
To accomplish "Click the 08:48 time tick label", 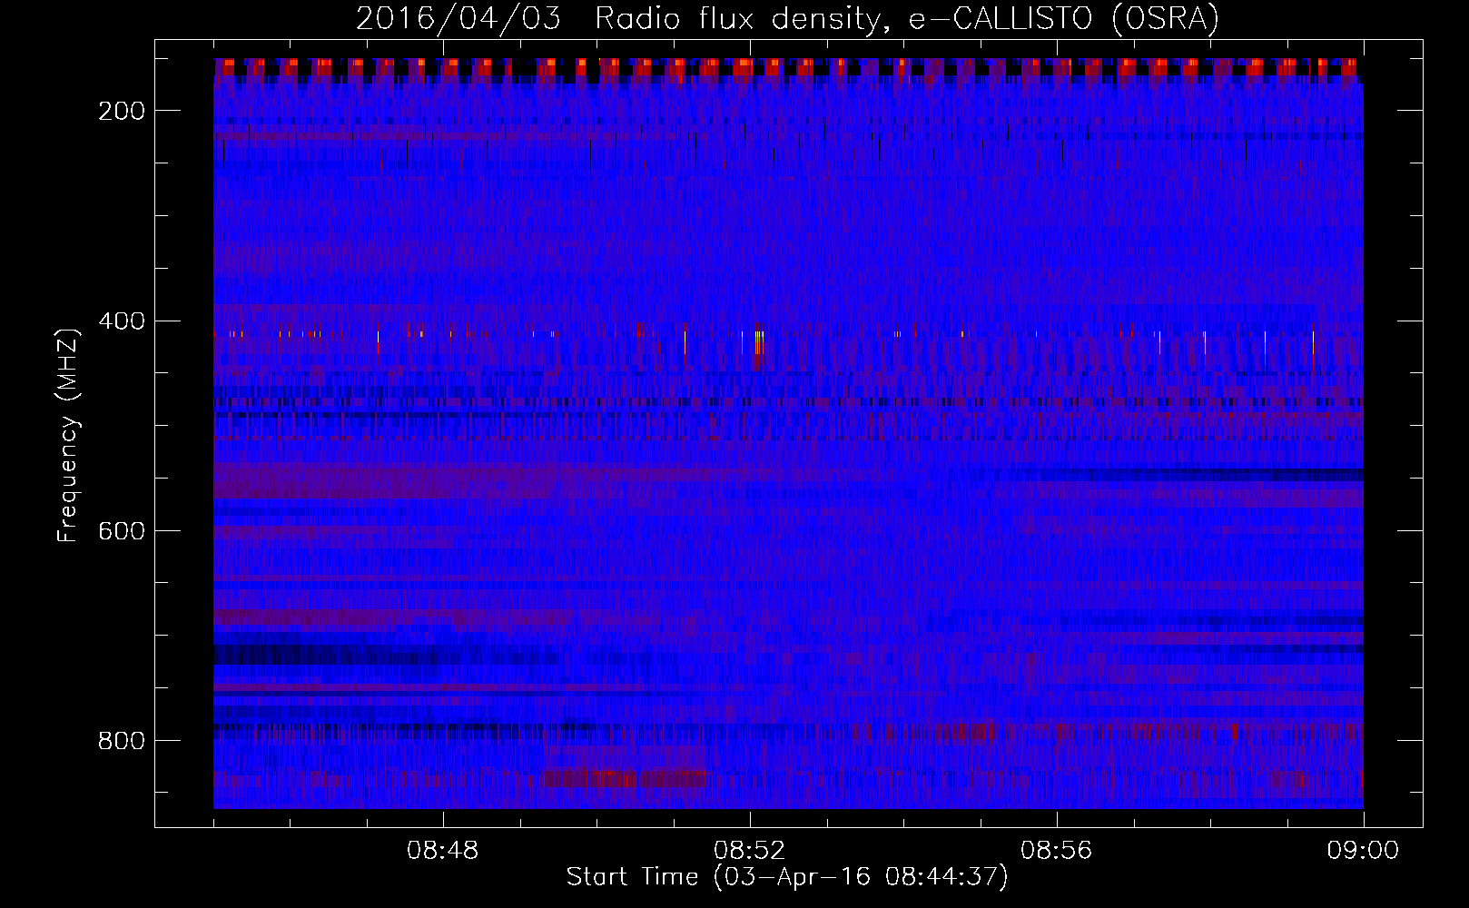I will point(443,851).
